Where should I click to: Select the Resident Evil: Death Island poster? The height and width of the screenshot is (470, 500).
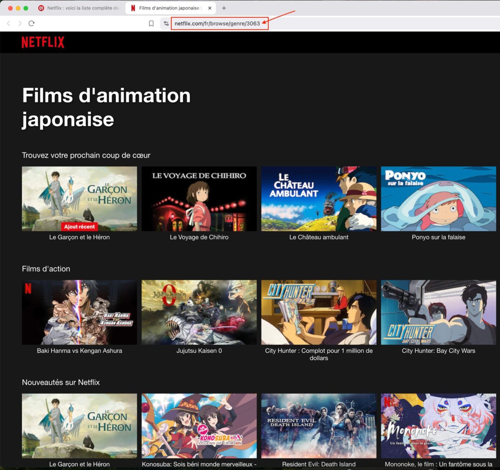point(319,426)
